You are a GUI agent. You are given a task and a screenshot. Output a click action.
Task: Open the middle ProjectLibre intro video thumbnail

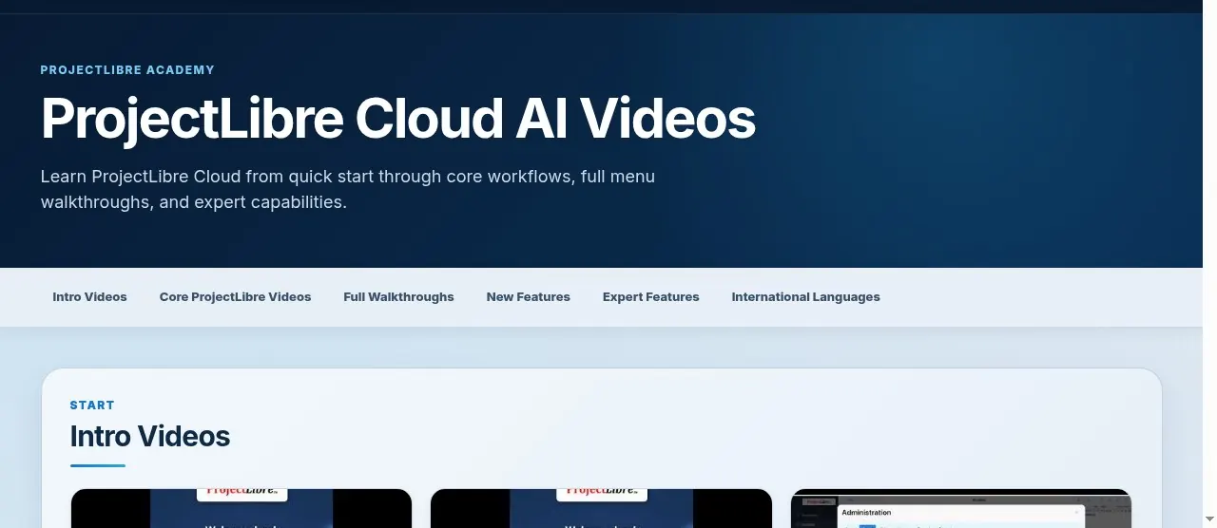(x=601, y=508)
